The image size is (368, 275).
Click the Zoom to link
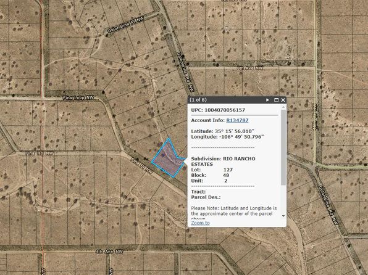(x=200, y=223)
